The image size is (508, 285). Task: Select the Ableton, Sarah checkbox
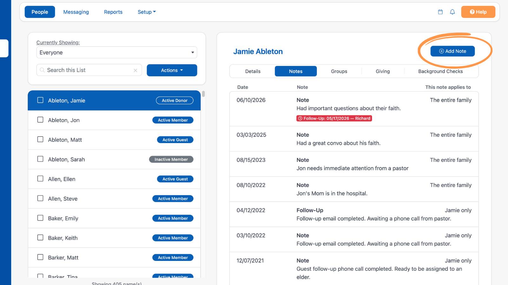40,159
